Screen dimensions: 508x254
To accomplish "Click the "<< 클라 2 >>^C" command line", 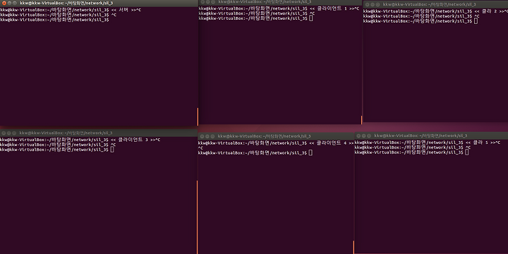I will (x=491, y=11).
